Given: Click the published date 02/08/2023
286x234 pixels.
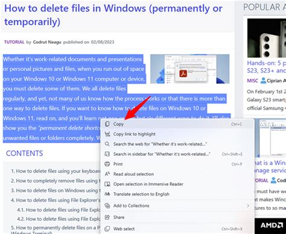Looking at the screenshot, I should click(x=103, y=42).
